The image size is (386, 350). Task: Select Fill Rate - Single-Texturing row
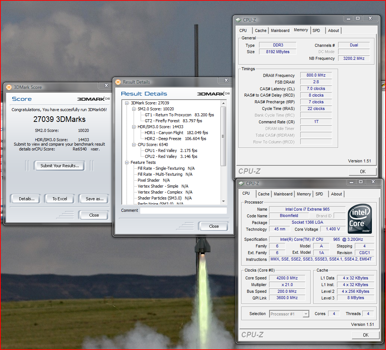click(x=166, y=168)
